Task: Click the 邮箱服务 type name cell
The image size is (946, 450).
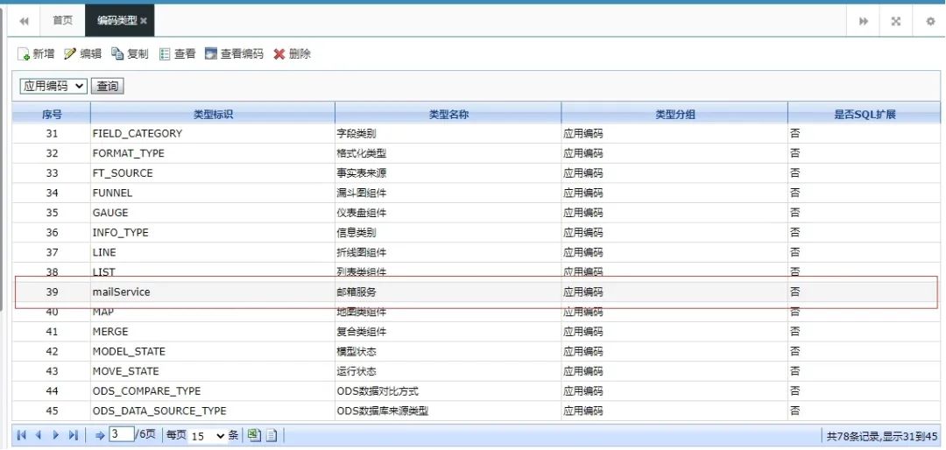Action: [448, 292]
